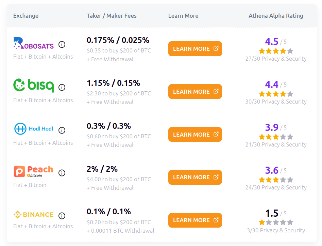322x246 pixels.
Task: Click the Peach Bitcoin logo
Action: 33,171
